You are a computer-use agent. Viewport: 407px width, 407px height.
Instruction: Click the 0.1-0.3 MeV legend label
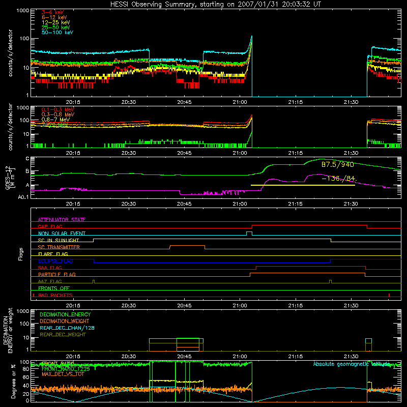coord(58,109)
